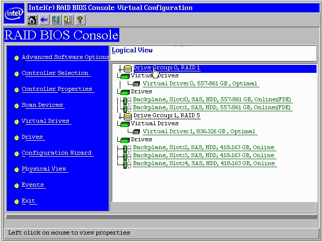Click the Slot:4 drive icon
The height and width of the screenshot is (242, 322).
click(x=126, y=165)
